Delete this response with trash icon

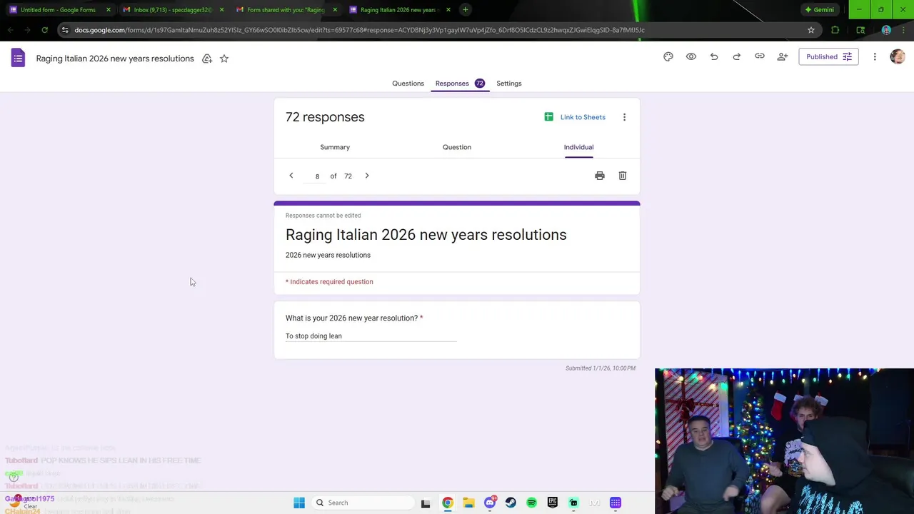click(x=623, y=176)
